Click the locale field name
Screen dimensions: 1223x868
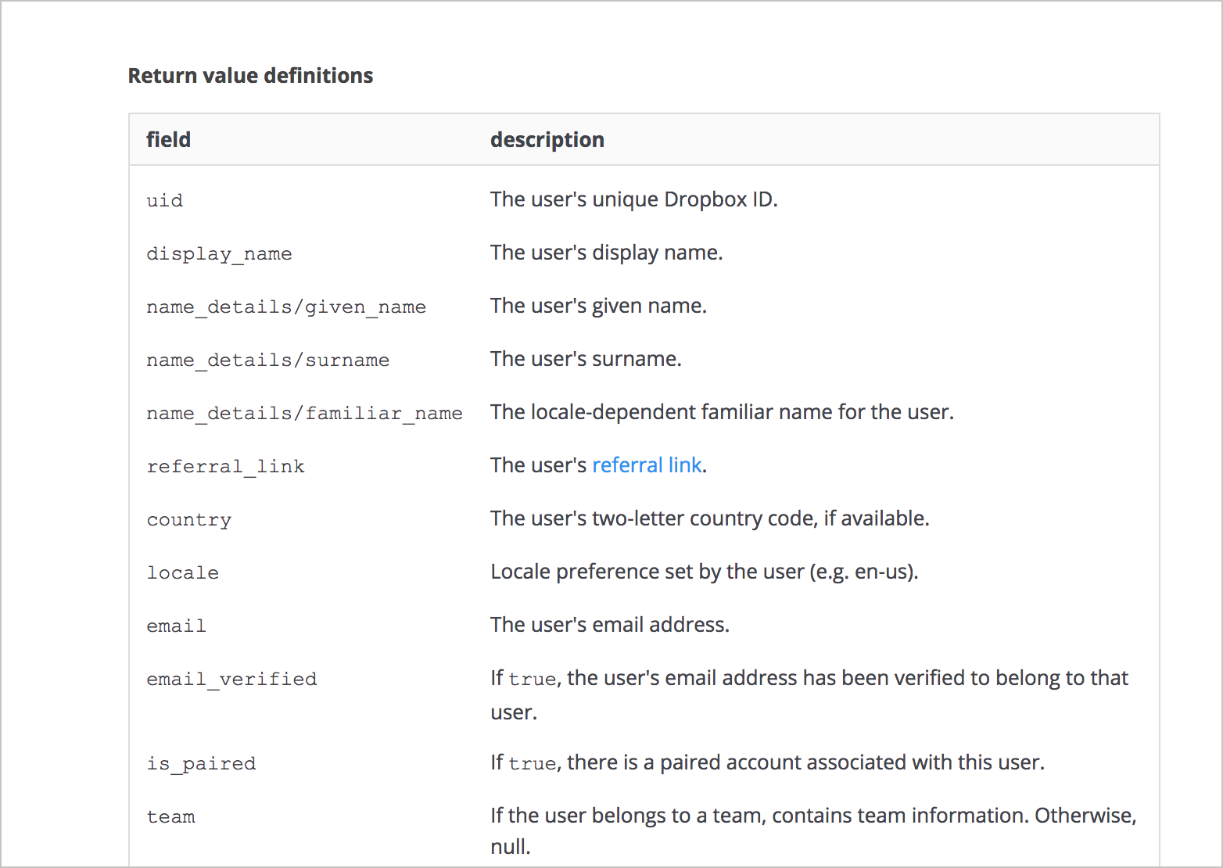point(183,573)
